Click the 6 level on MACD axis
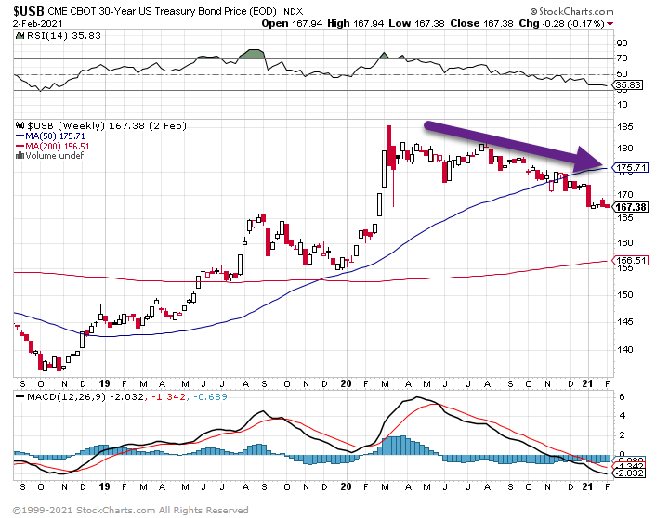The image size is (669, 518). point(622,397)
